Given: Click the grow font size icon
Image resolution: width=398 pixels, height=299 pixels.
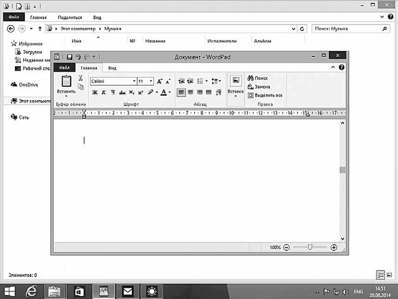Looking at the screenshot, I should [x=160, y=81].
